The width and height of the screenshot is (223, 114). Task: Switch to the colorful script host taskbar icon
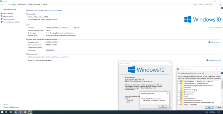pyautogui.click(x=30, y=112)
